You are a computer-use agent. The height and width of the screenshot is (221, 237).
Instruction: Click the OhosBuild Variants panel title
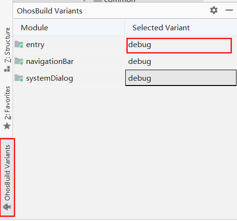coord(50,11)
